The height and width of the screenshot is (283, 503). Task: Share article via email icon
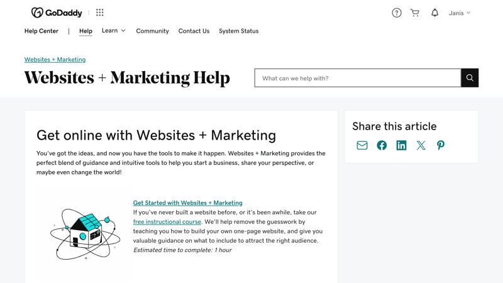point(362,145)
